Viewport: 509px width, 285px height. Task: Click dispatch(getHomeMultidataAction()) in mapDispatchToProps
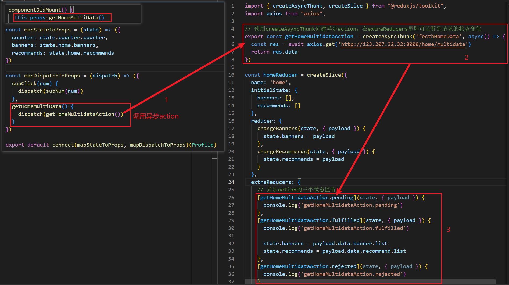tap(71, 114)
